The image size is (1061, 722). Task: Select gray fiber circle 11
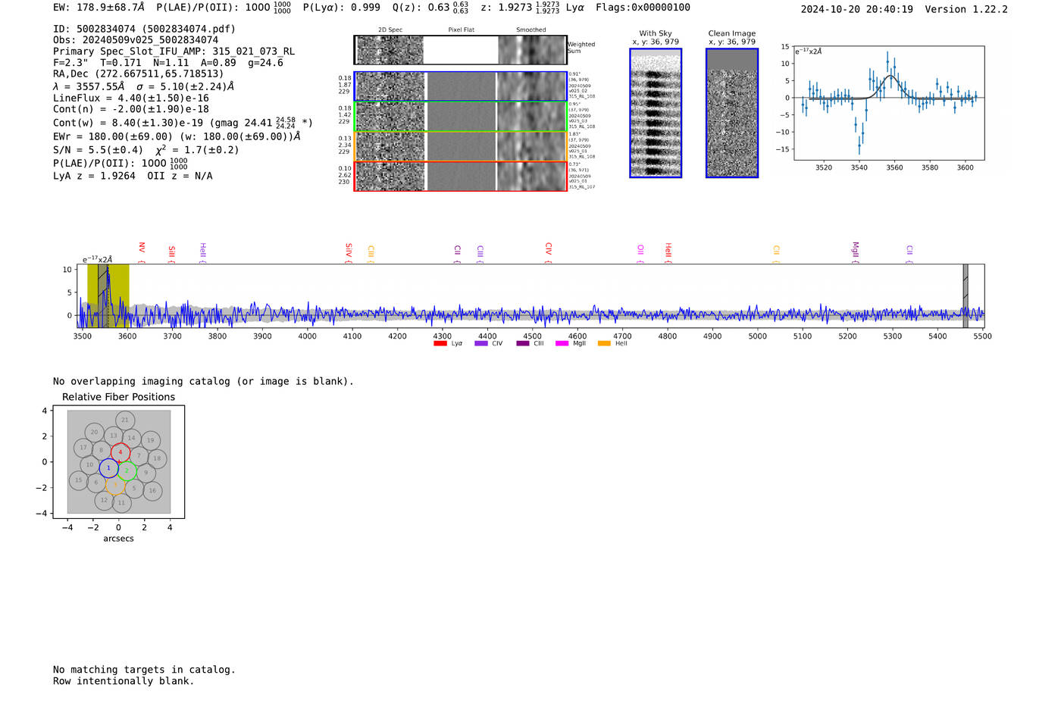[x=121, y=502]
